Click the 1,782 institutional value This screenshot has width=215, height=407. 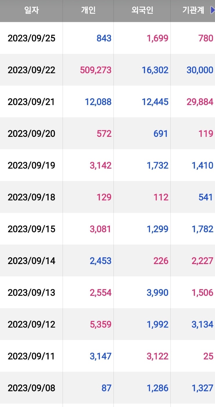202,229
